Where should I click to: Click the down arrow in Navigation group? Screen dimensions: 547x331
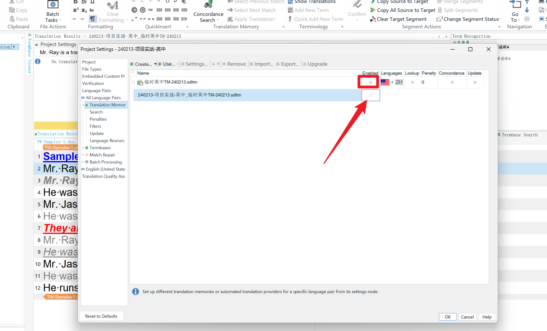[527, 10]
